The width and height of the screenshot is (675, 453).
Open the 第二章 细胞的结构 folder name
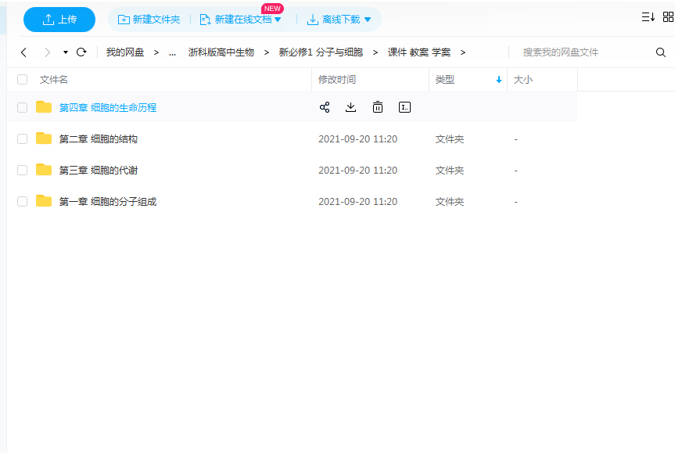(98, 139)
